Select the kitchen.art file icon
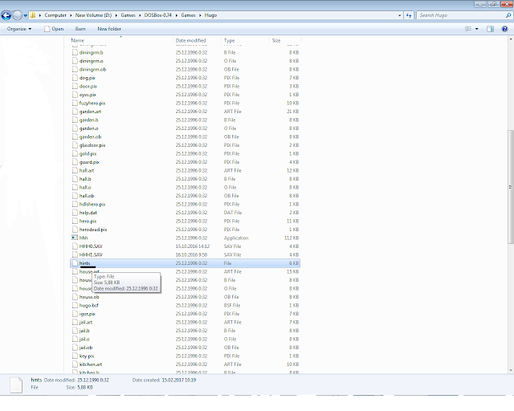 point(75,364)
